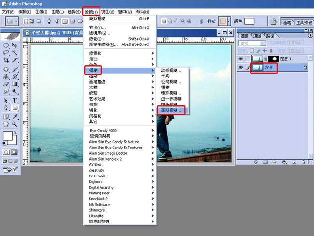Click the new layer icon in Layers panel
The height and width of the screenshot is (236, 314).
coord(294,162)
